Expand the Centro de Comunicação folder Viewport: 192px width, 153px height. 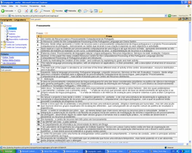pos(1,47)
